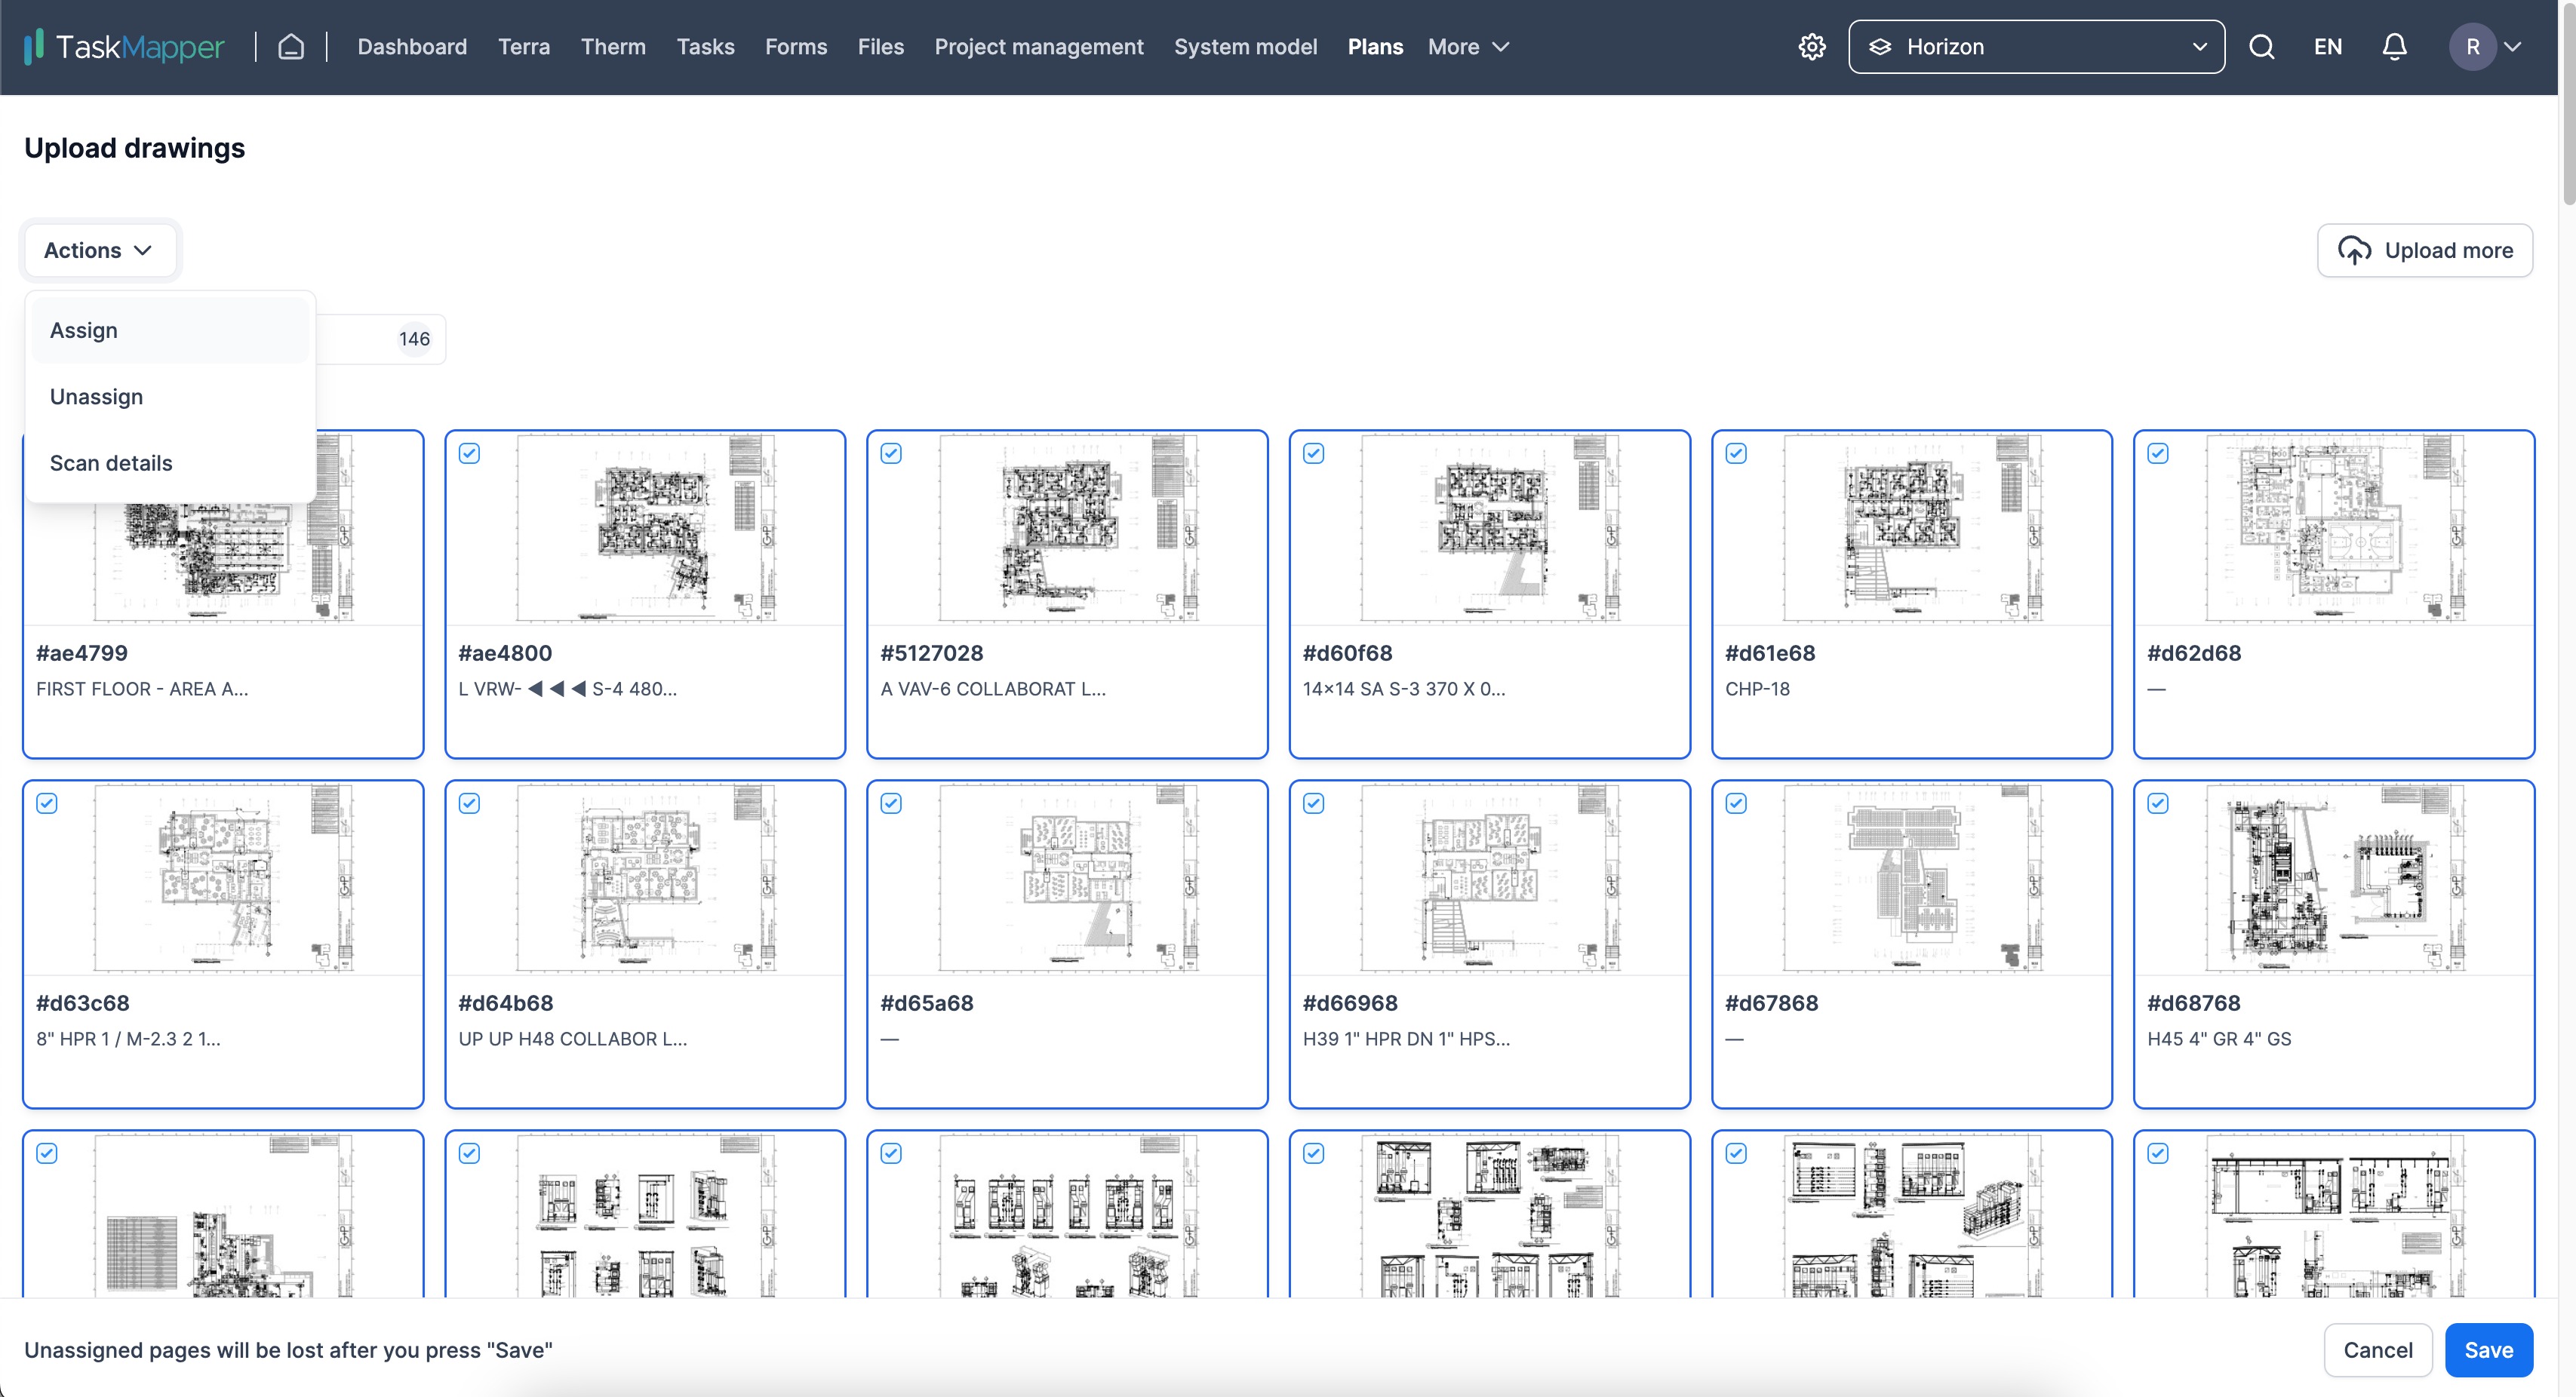Click 'UP UP H48 COLLABOR L...' text
This screenshot has height=1397, width=2576.
(x=573, y=1039)
